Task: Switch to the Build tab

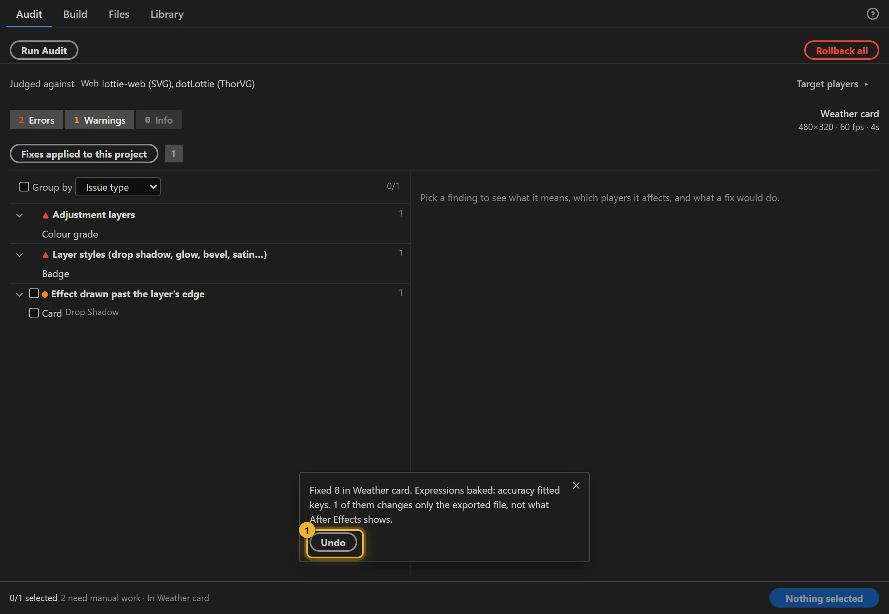Action: [75, 14]
